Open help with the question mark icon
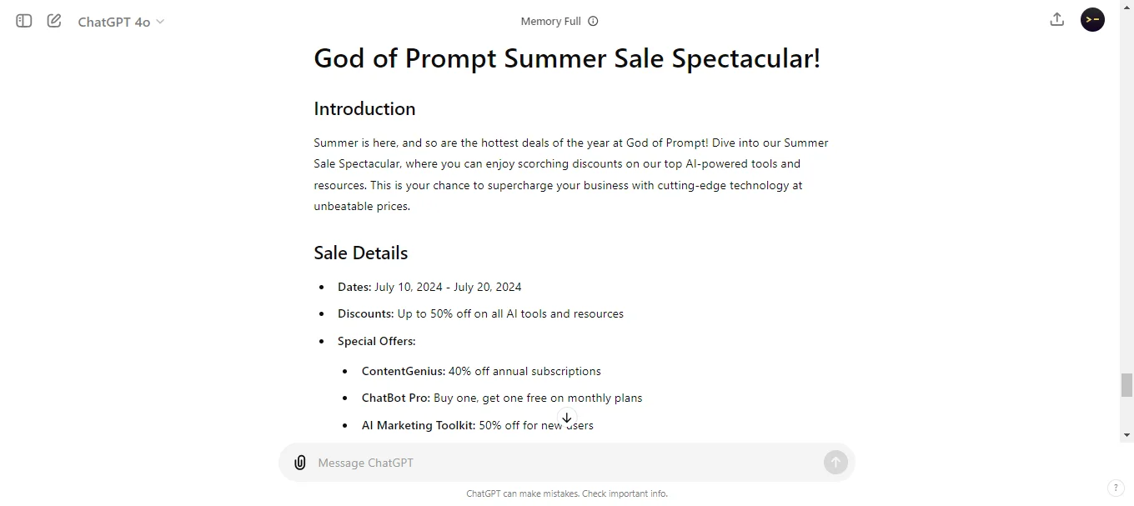Screen dimensions: 1134x506 [1116, 488]
